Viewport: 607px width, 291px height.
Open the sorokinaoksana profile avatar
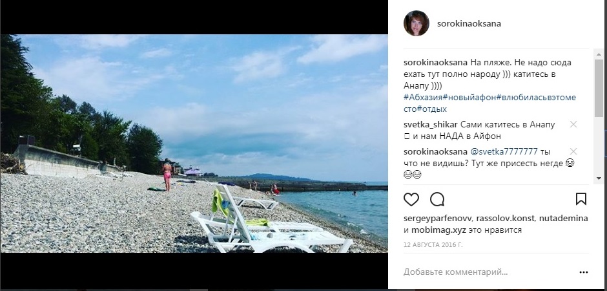click(x=416, y=23)
